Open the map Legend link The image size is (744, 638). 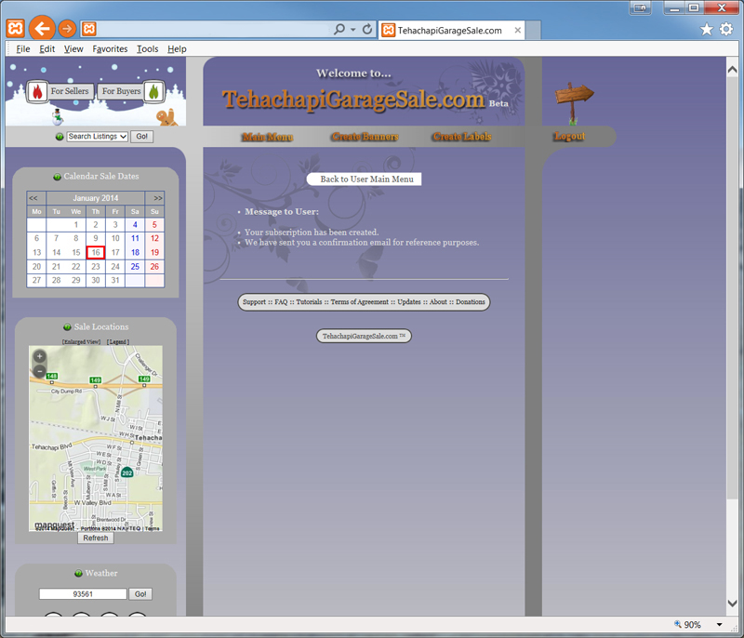[x=118, y=341]
